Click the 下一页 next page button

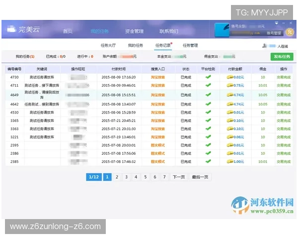pos(179,177)
